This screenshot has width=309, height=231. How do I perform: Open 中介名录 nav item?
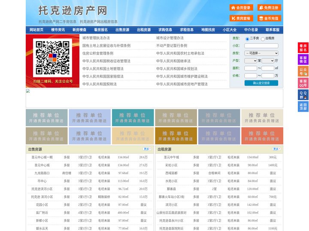tap(251, 30)
